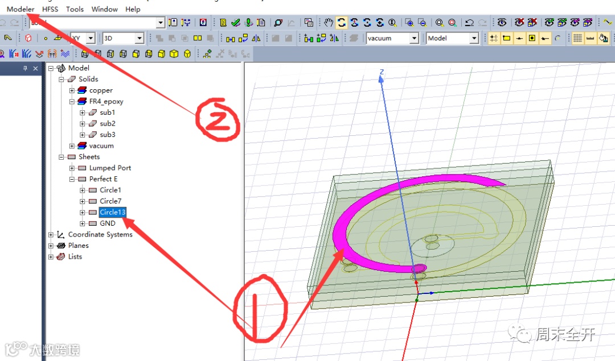Click the Rotate objects icon
Viewport: 615px width, 361px height.
243,38
